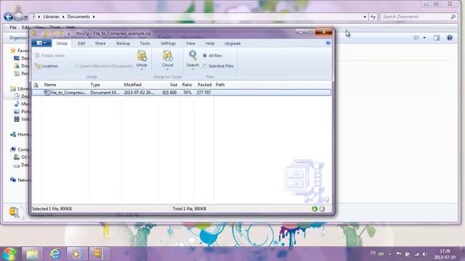Open the View ribbon tab

[190, 43]
